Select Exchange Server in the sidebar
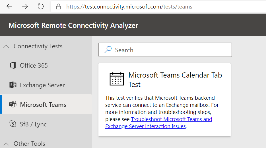Screen dimensions: 266x148 coord(42,85)
